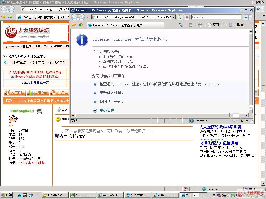Switch to 金牛能源 taskbar window
This screenshot has height=199, width=266.
point(110,195)
